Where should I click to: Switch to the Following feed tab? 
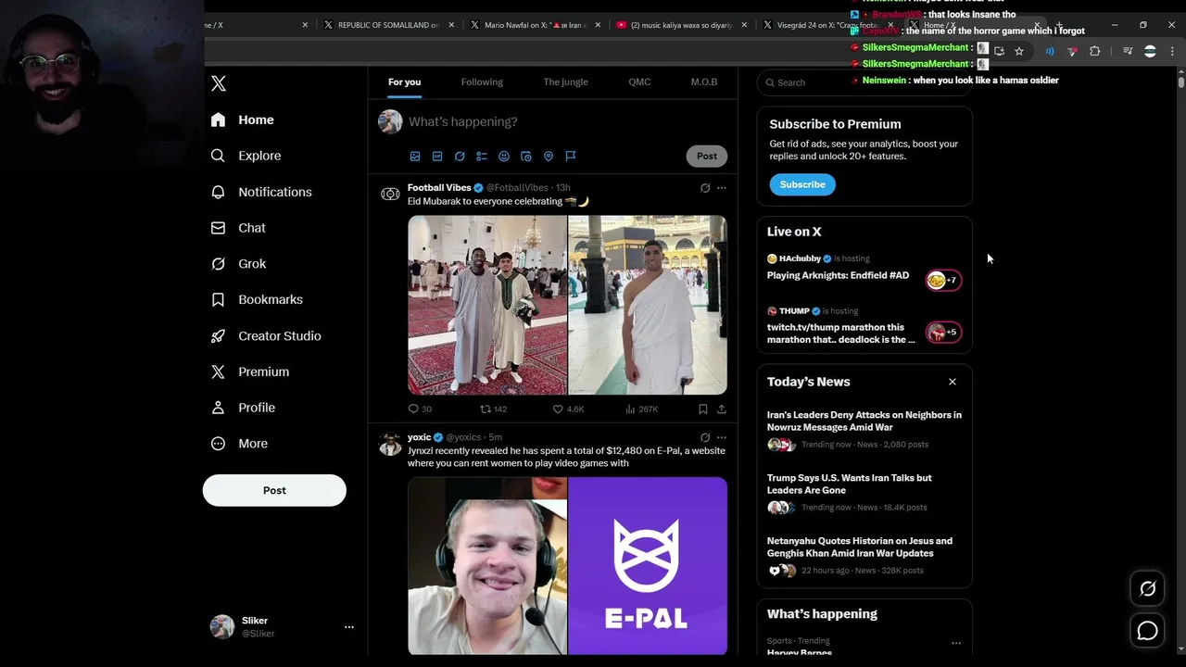482,82
